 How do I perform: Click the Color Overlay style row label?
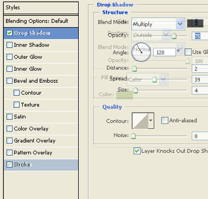coord(31,129)
